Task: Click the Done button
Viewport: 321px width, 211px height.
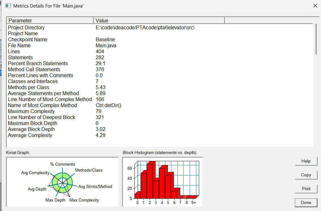Action: (306, 202)
